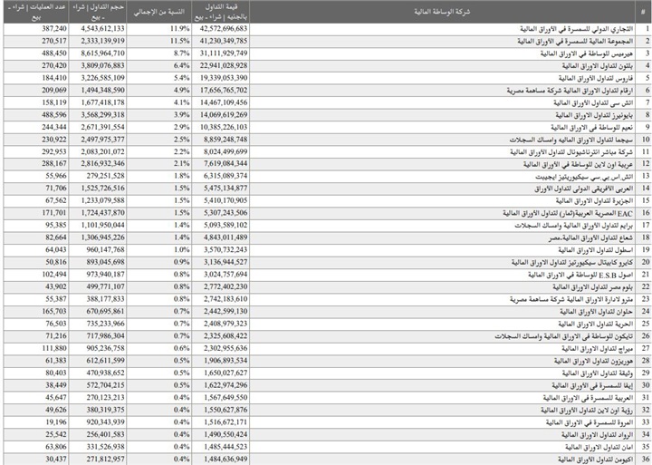Click the percentage cell 2.5%
Screen dimensions: 652x465
coord(158,140)
